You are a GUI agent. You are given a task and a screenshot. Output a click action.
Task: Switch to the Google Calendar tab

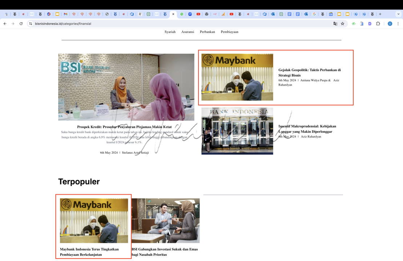331,14
